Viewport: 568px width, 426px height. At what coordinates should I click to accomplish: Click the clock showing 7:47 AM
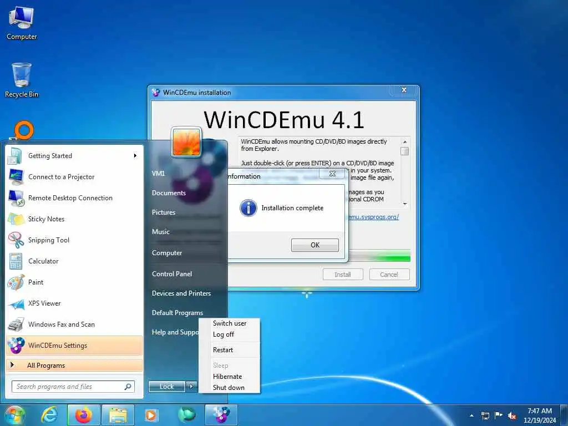coord(540,411)
